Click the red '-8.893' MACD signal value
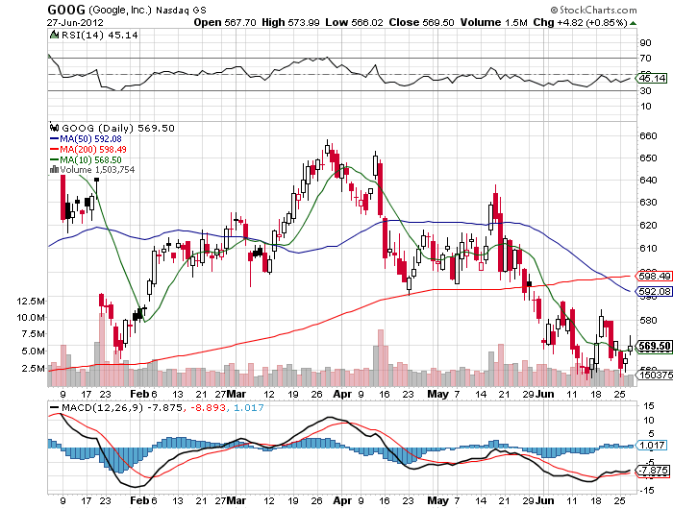673x509 pixels. point(208,407)
